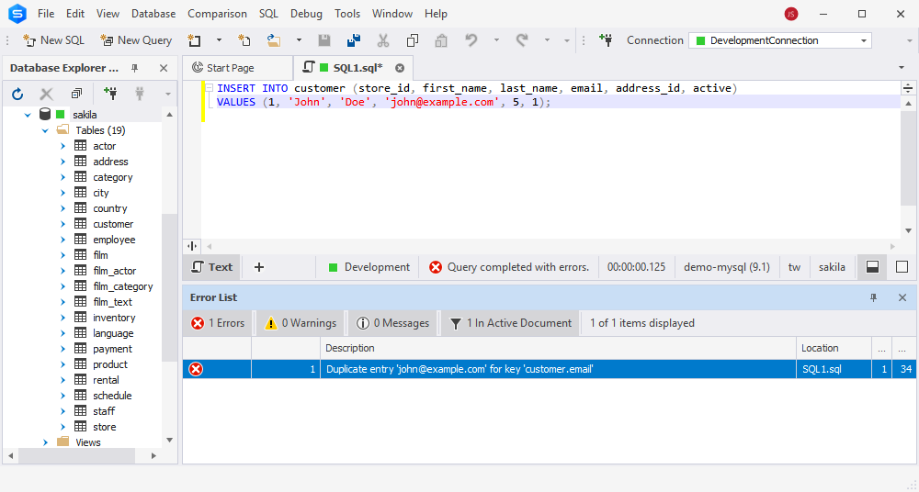Collapse the Tables (19) folder
Screen dimensions: 919x492
45,130
